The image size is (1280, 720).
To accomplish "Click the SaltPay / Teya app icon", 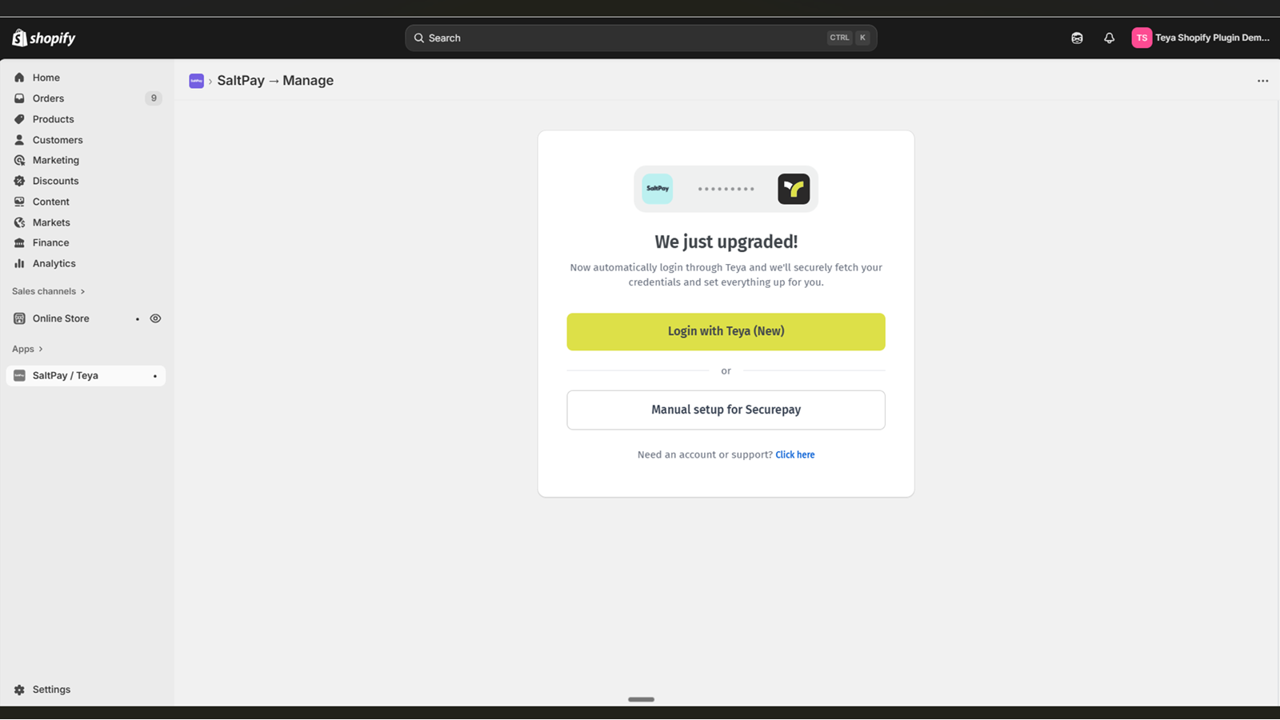I will click(19, 375).
